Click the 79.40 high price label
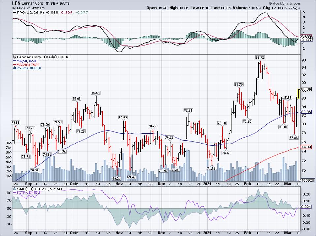The image size is (316, 236). point(222,123)
